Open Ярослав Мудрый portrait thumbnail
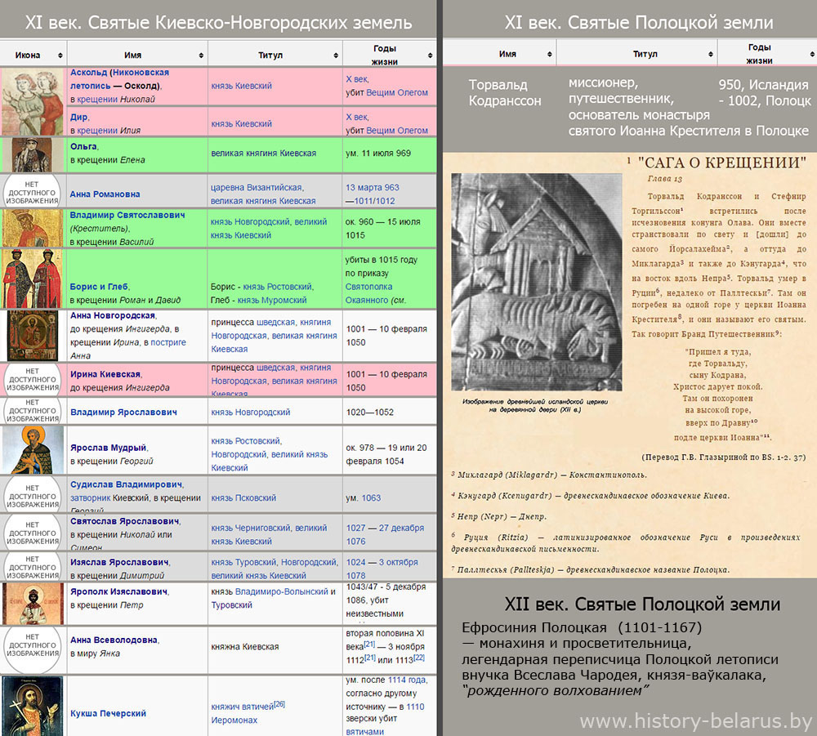817x736 pixels. [x=33, y=450]
